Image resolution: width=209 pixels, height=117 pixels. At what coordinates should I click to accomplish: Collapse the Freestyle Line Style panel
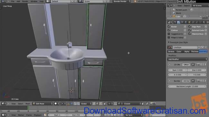[178, 42]
